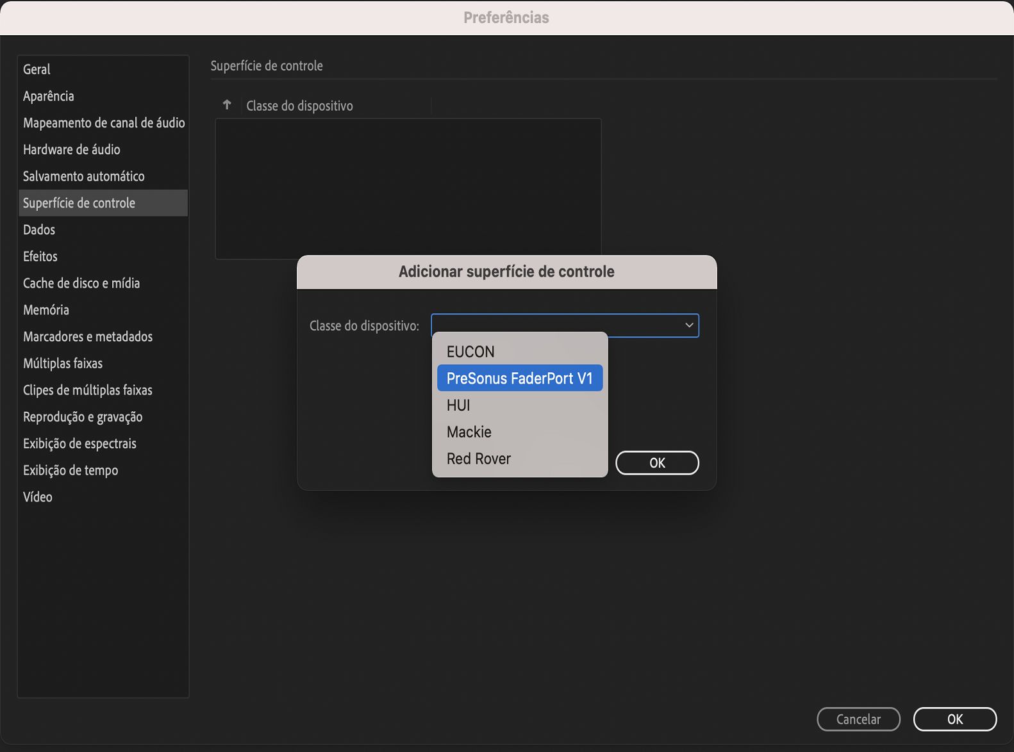1014x752 pixels.
Task: Select Superfície de controle category
Action: tap(103, 203)
